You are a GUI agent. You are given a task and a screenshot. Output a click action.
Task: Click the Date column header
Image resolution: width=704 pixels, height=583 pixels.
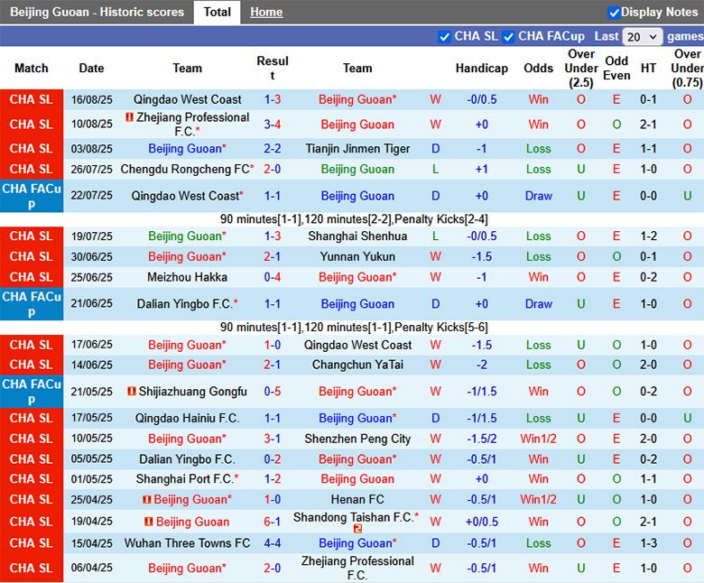[91, 69]
